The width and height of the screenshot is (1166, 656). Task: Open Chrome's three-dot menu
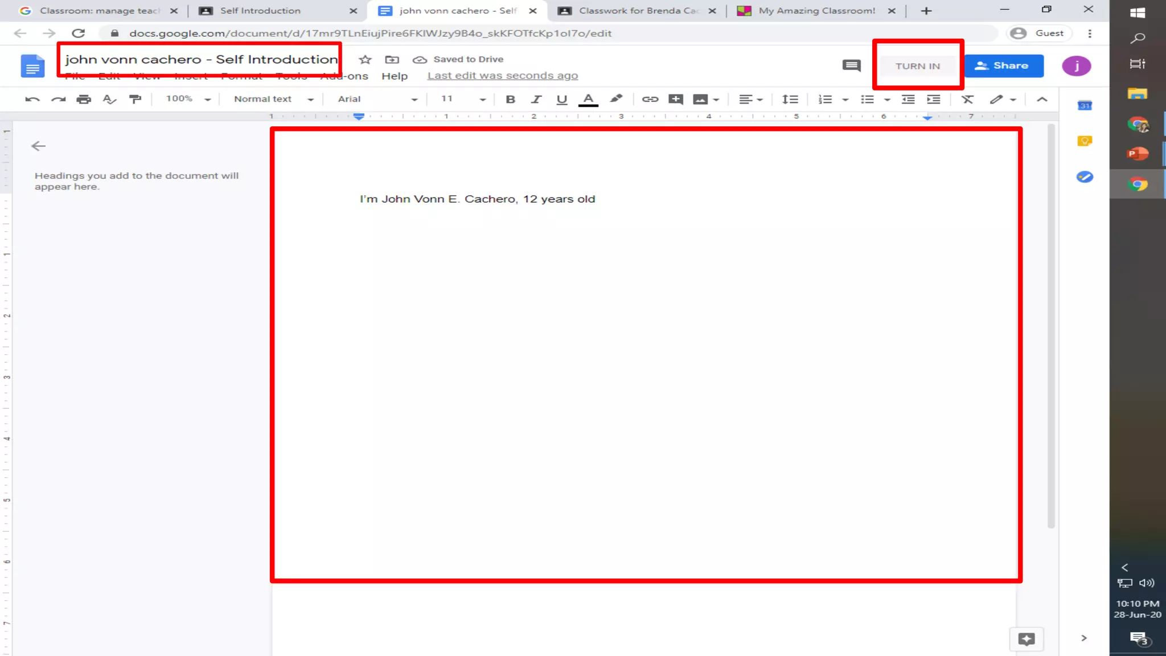[1090, 34]
